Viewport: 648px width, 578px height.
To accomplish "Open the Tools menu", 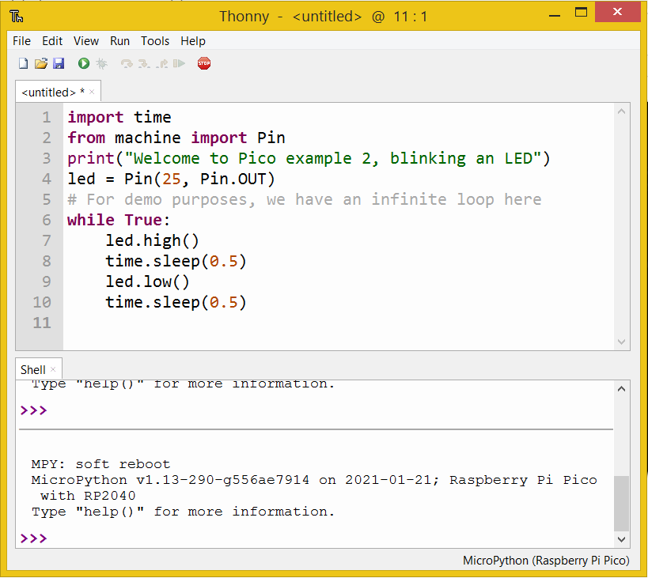I will coord(155,41).
